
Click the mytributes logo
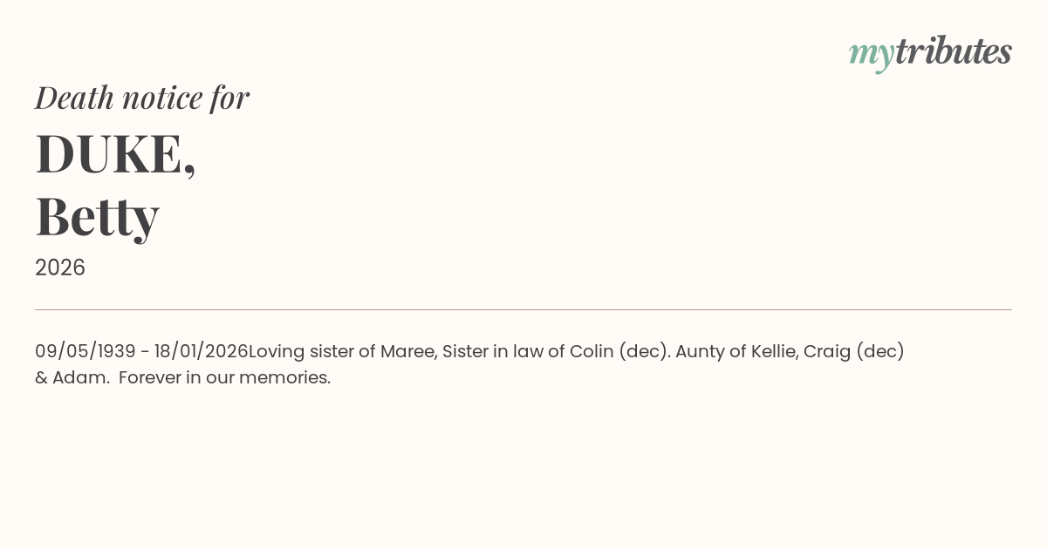(x=930, y=52)
